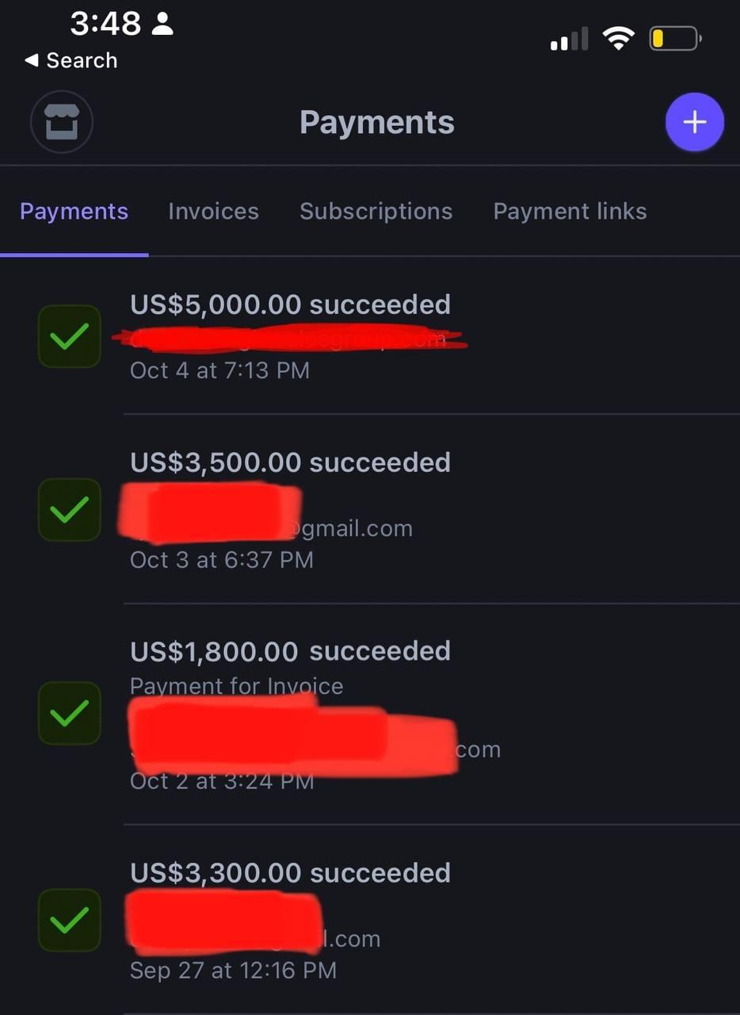The height and width of the screenshot is (1015, 740).
Task: Tap the purple plus create button
Action: 694,122
